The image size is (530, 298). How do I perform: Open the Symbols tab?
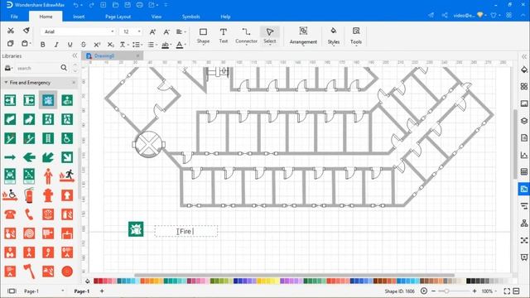[x=191, y=17]
